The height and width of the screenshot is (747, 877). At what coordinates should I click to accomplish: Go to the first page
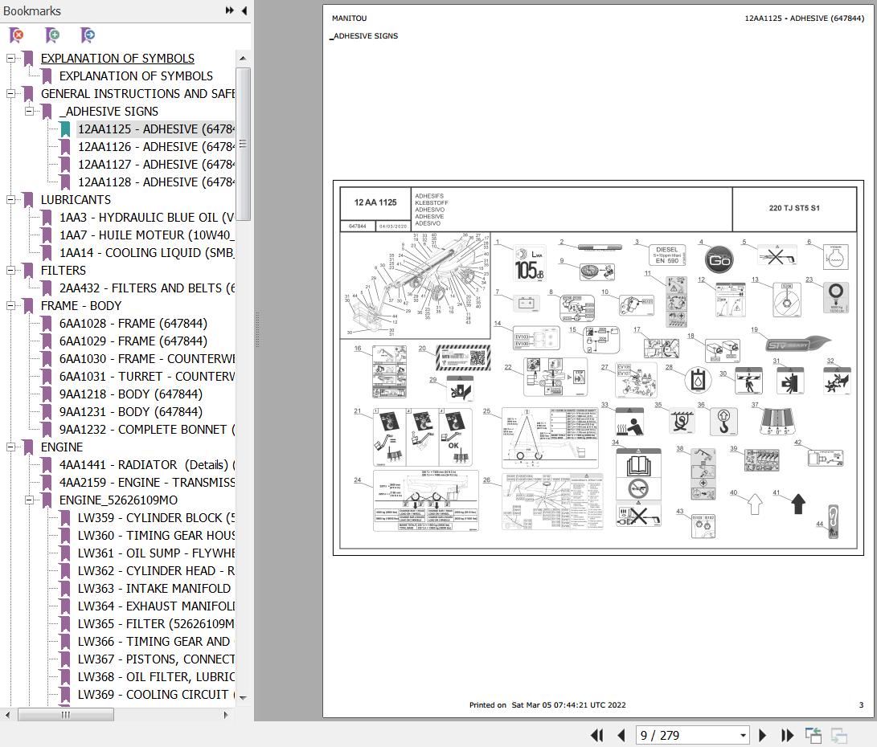(596, 735)
